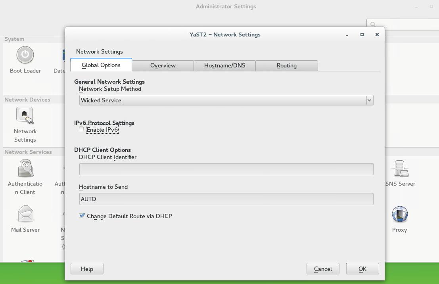Select the Global Options tab
Image resolution: width=439 pixels, height=284 pixels.
click(x=101, y=65)
